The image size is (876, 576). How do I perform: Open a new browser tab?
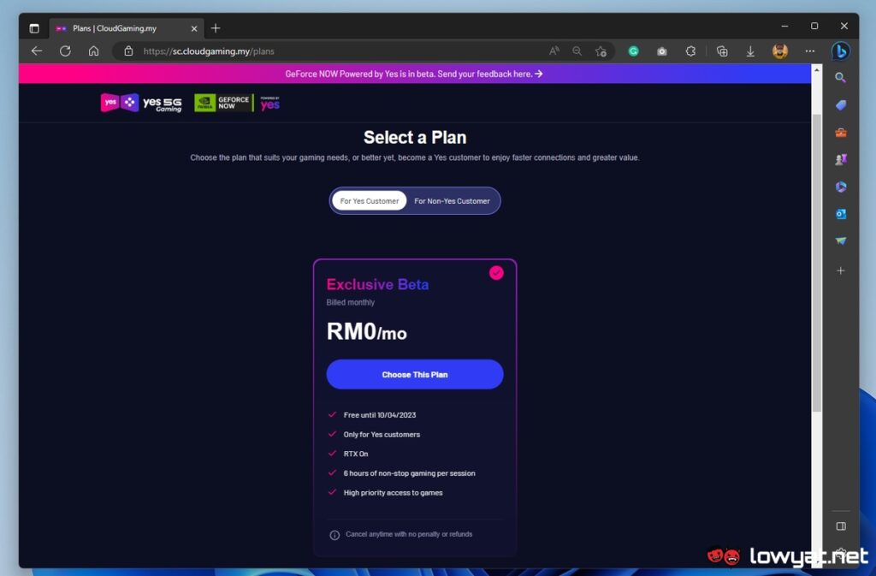(216, 28)
